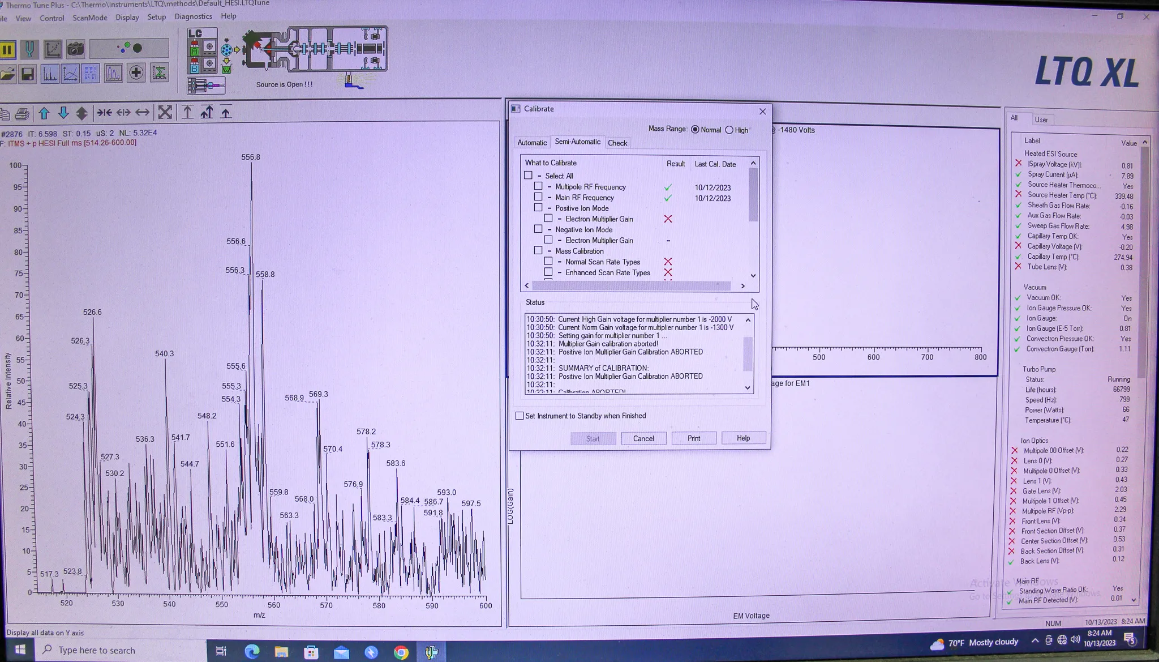Check the Select All calibration checkbox
This screenshot has height=662, width=1159.
coord(527,174)
